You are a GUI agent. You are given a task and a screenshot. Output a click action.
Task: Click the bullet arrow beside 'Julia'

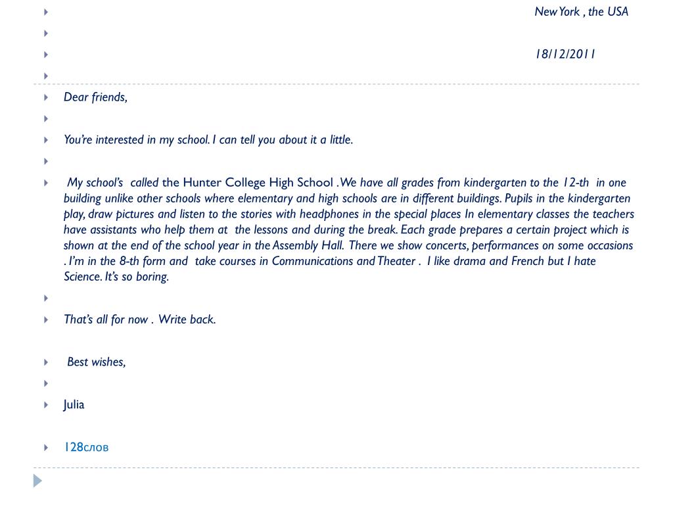[x=46, y=404]
